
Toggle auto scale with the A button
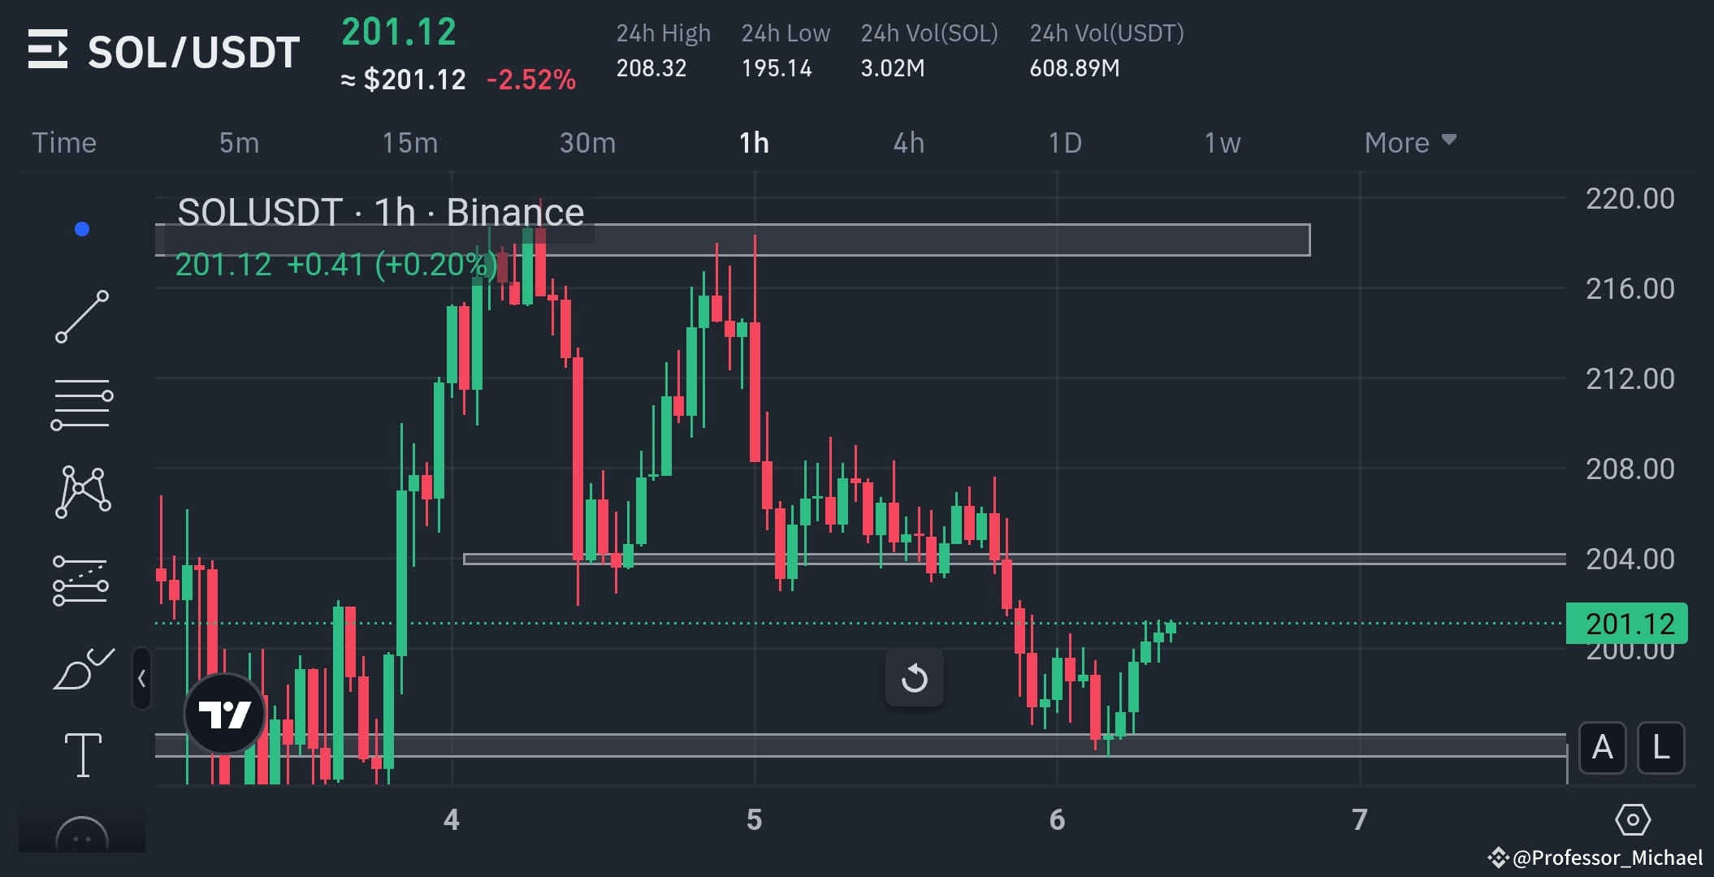(1602, 748)
